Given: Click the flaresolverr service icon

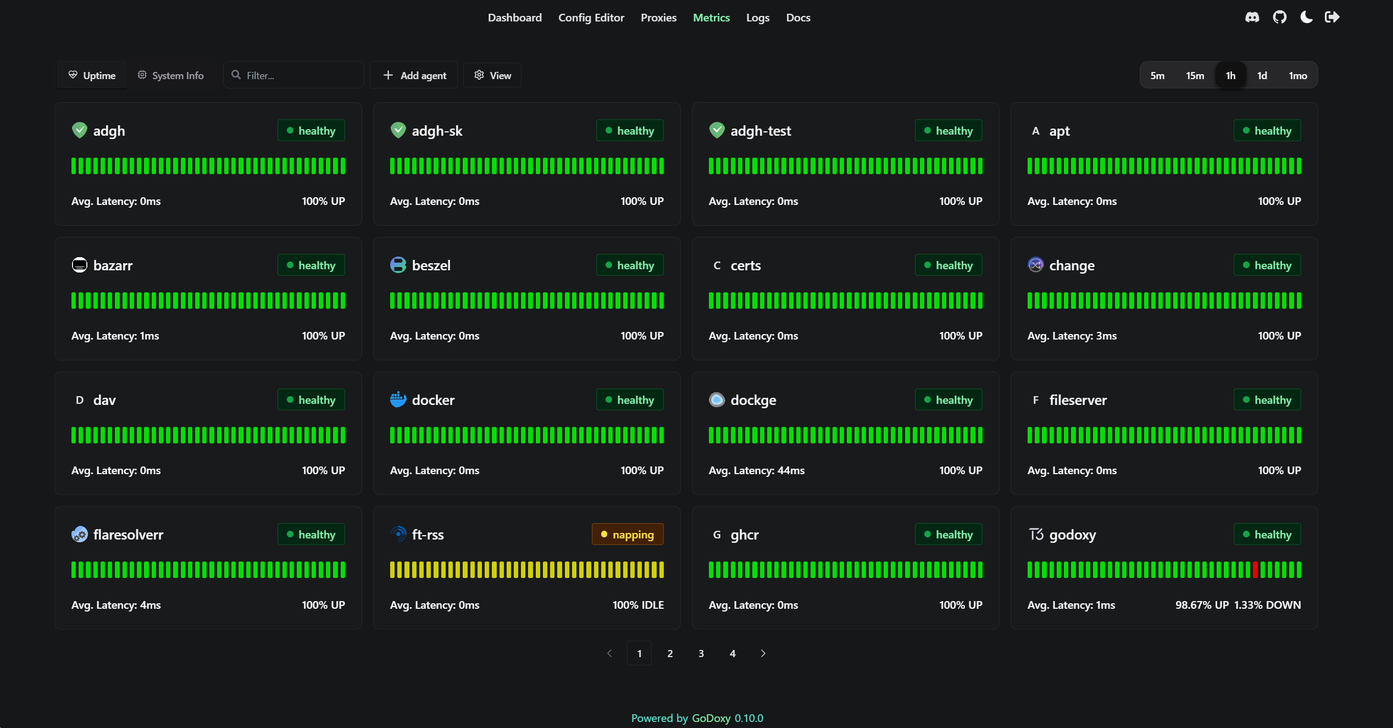Looking at the screenshot, I should click(x=79, y=534).
